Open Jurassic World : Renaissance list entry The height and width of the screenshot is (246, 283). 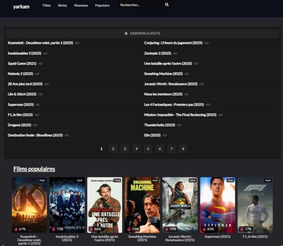[x=171, y=84]
